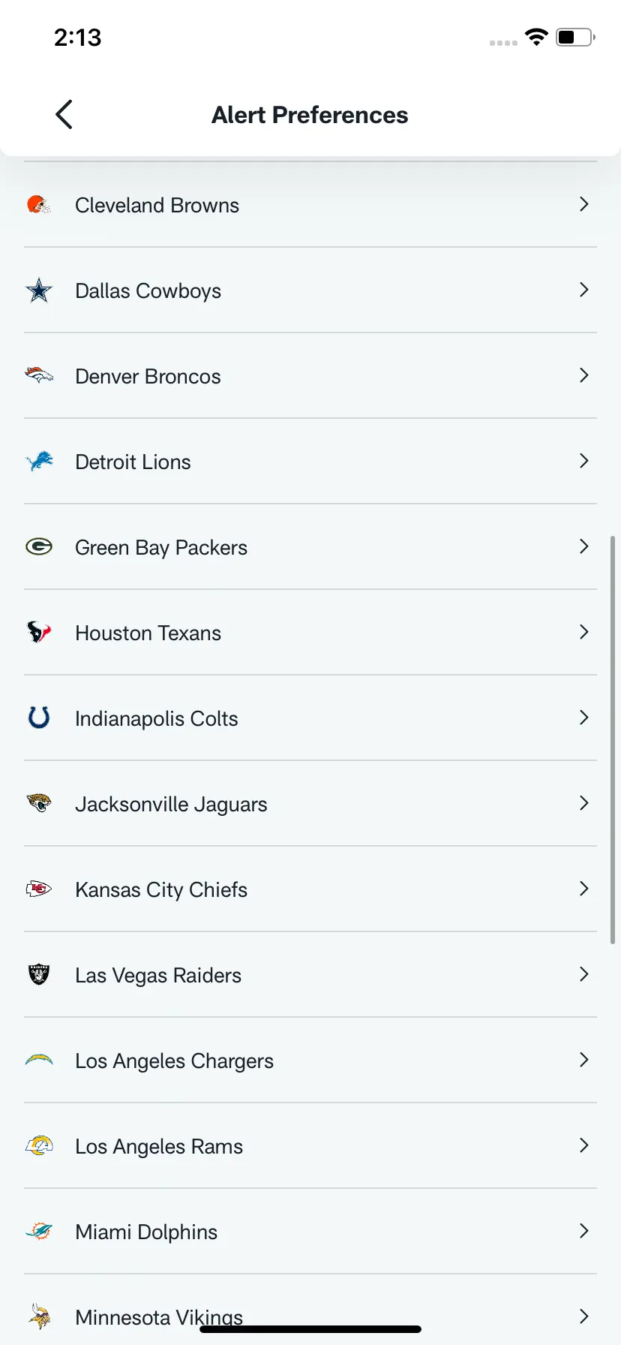This screenshot has height=1345, width=621.
Task: Tap the Dallas Cowboys star logo
Action: pos(39,290)
